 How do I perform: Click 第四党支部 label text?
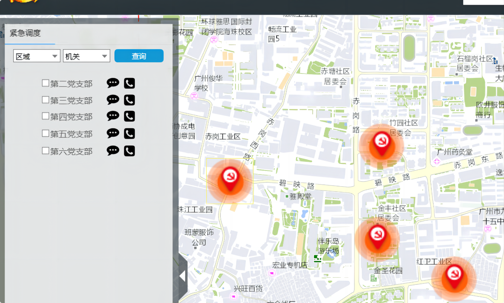point(71,117)
